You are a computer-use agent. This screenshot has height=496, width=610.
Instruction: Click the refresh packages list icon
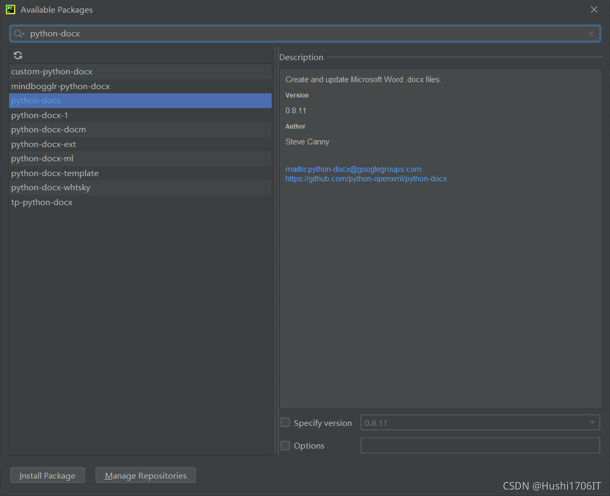(18, 55)
